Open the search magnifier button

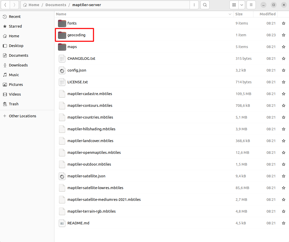click(x=205, y=5)
